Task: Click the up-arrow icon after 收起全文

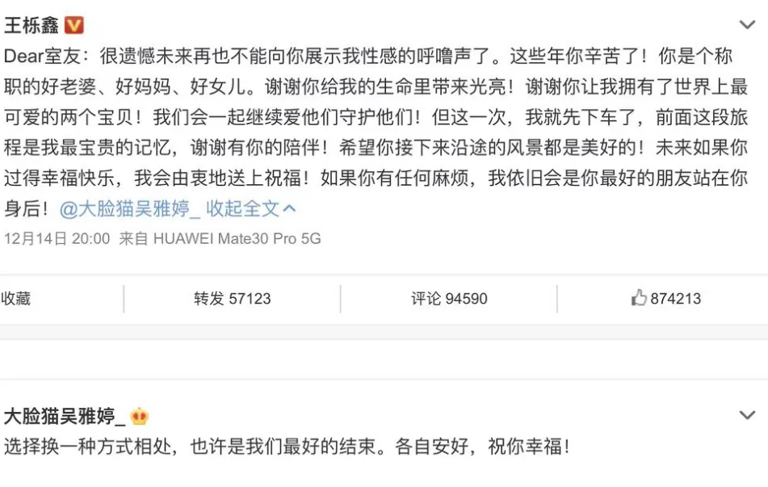Action: coord(289,208)
